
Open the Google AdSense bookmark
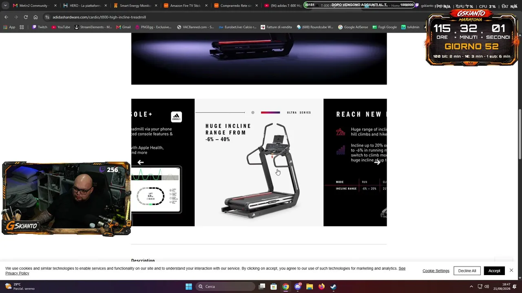point(353,27)
